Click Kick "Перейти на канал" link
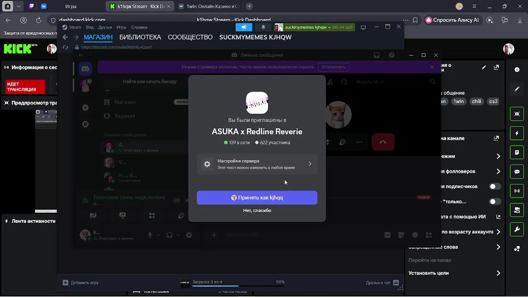The image size is (528, 297). (x=430, y=260)
